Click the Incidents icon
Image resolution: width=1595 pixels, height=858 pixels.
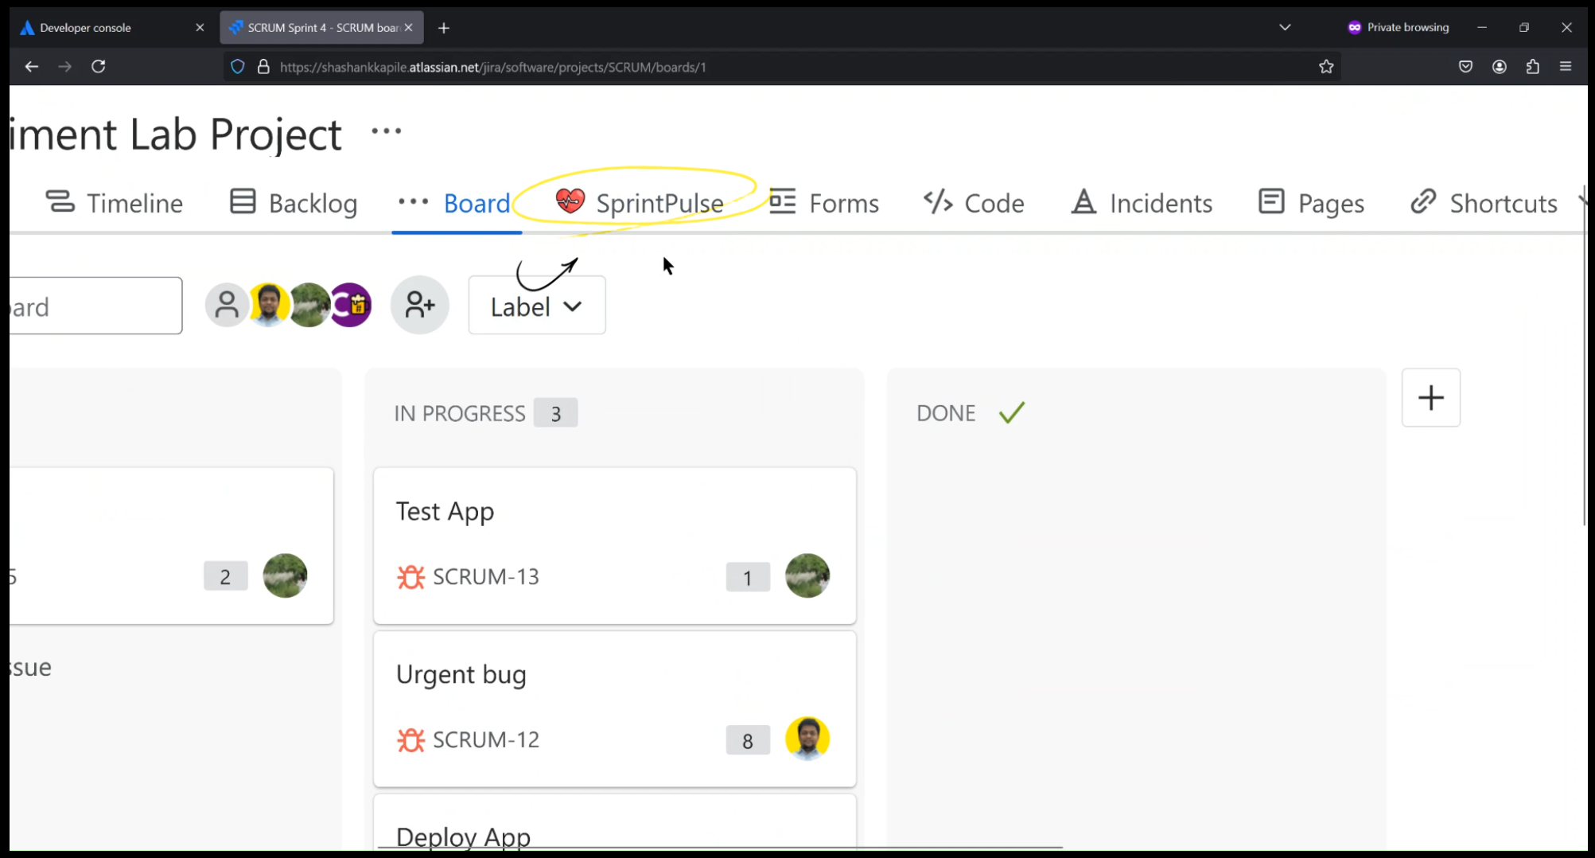pos(1083,201)
